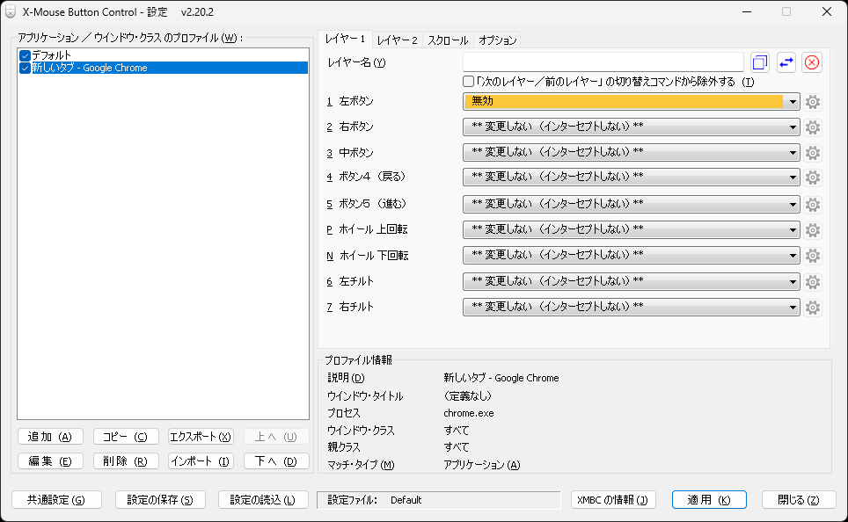Open the settings gear for 左チルト
The height and width of the screenshot is (522, 848).
click(812, 281)
